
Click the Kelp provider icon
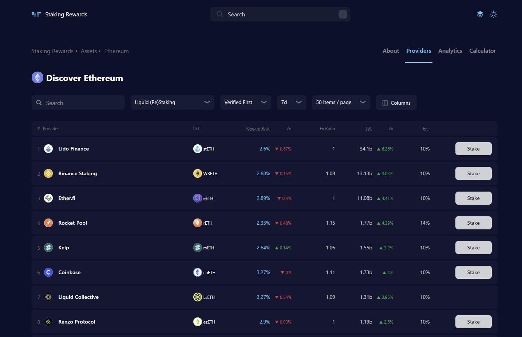(48, 248)
